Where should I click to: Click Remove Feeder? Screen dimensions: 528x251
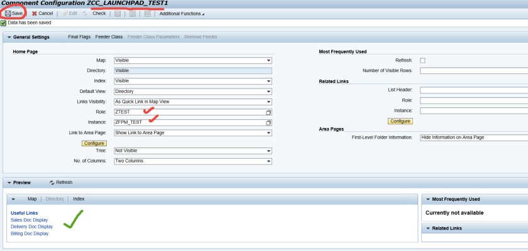(x=201, y=37)
